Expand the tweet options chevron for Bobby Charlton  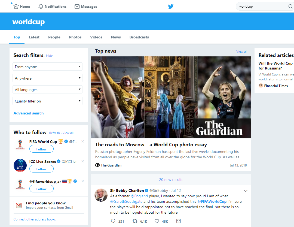click(x=246, y=191)
